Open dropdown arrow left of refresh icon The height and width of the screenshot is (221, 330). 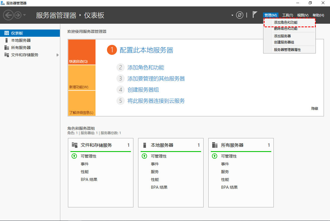(232, 15)
